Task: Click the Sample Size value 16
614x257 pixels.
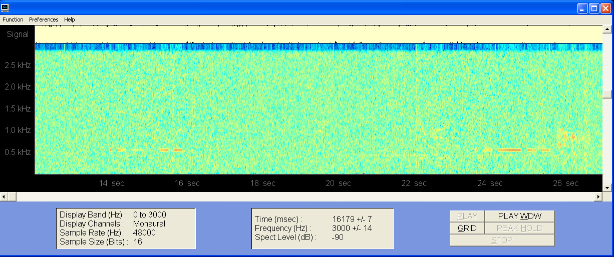Action: [138, 242]
